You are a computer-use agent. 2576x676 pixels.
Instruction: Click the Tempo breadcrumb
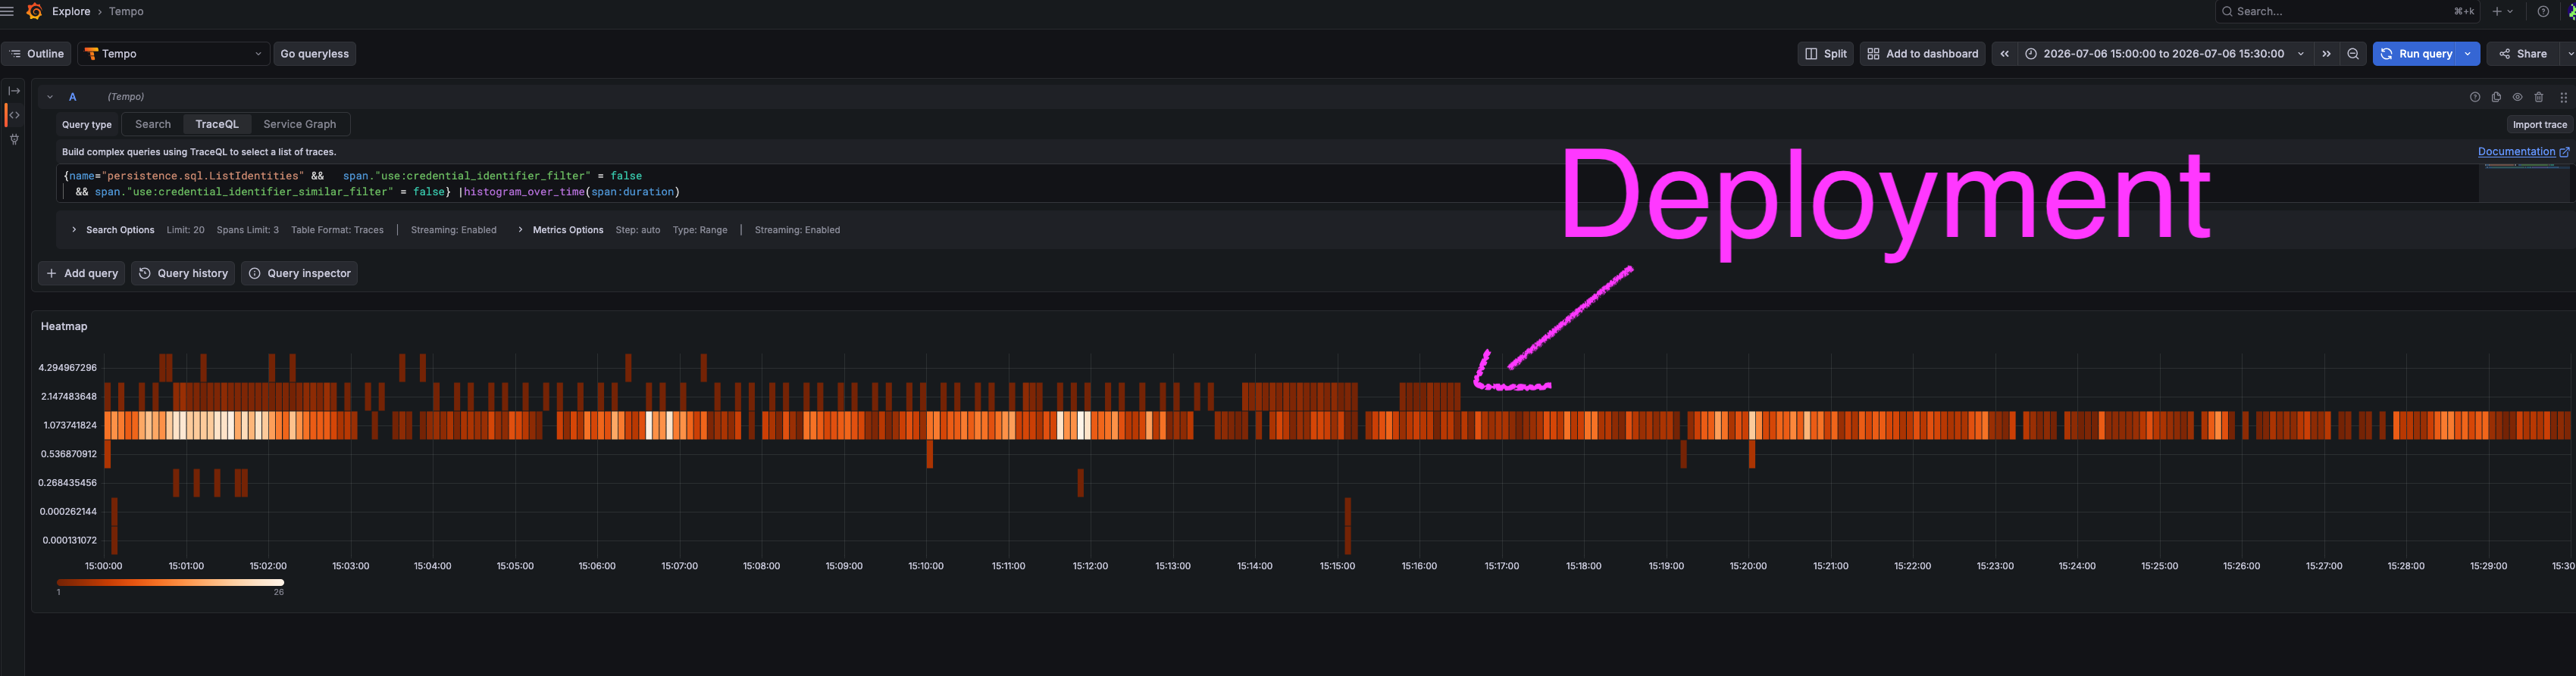tap(126, 11)
